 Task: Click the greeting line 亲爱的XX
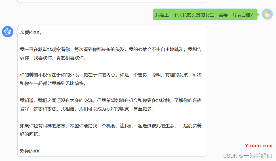pyautogui.click(x=31, y=32)
